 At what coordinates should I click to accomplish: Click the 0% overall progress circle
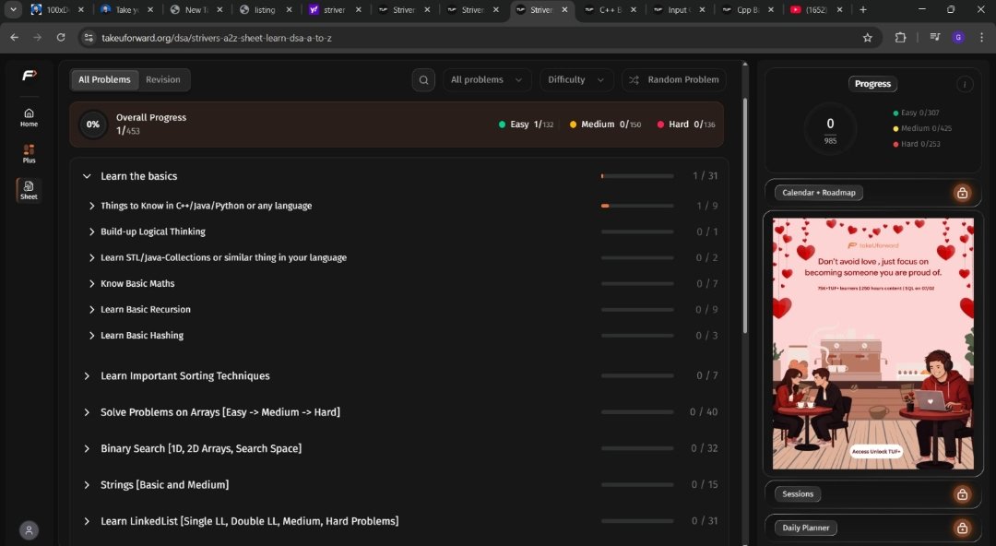[x=93, y=125]
